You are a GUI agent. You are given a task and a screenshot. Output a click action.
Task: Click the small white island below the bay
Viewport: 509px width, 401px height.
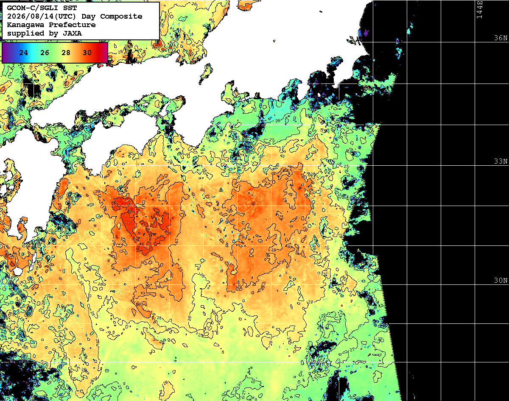18,271
